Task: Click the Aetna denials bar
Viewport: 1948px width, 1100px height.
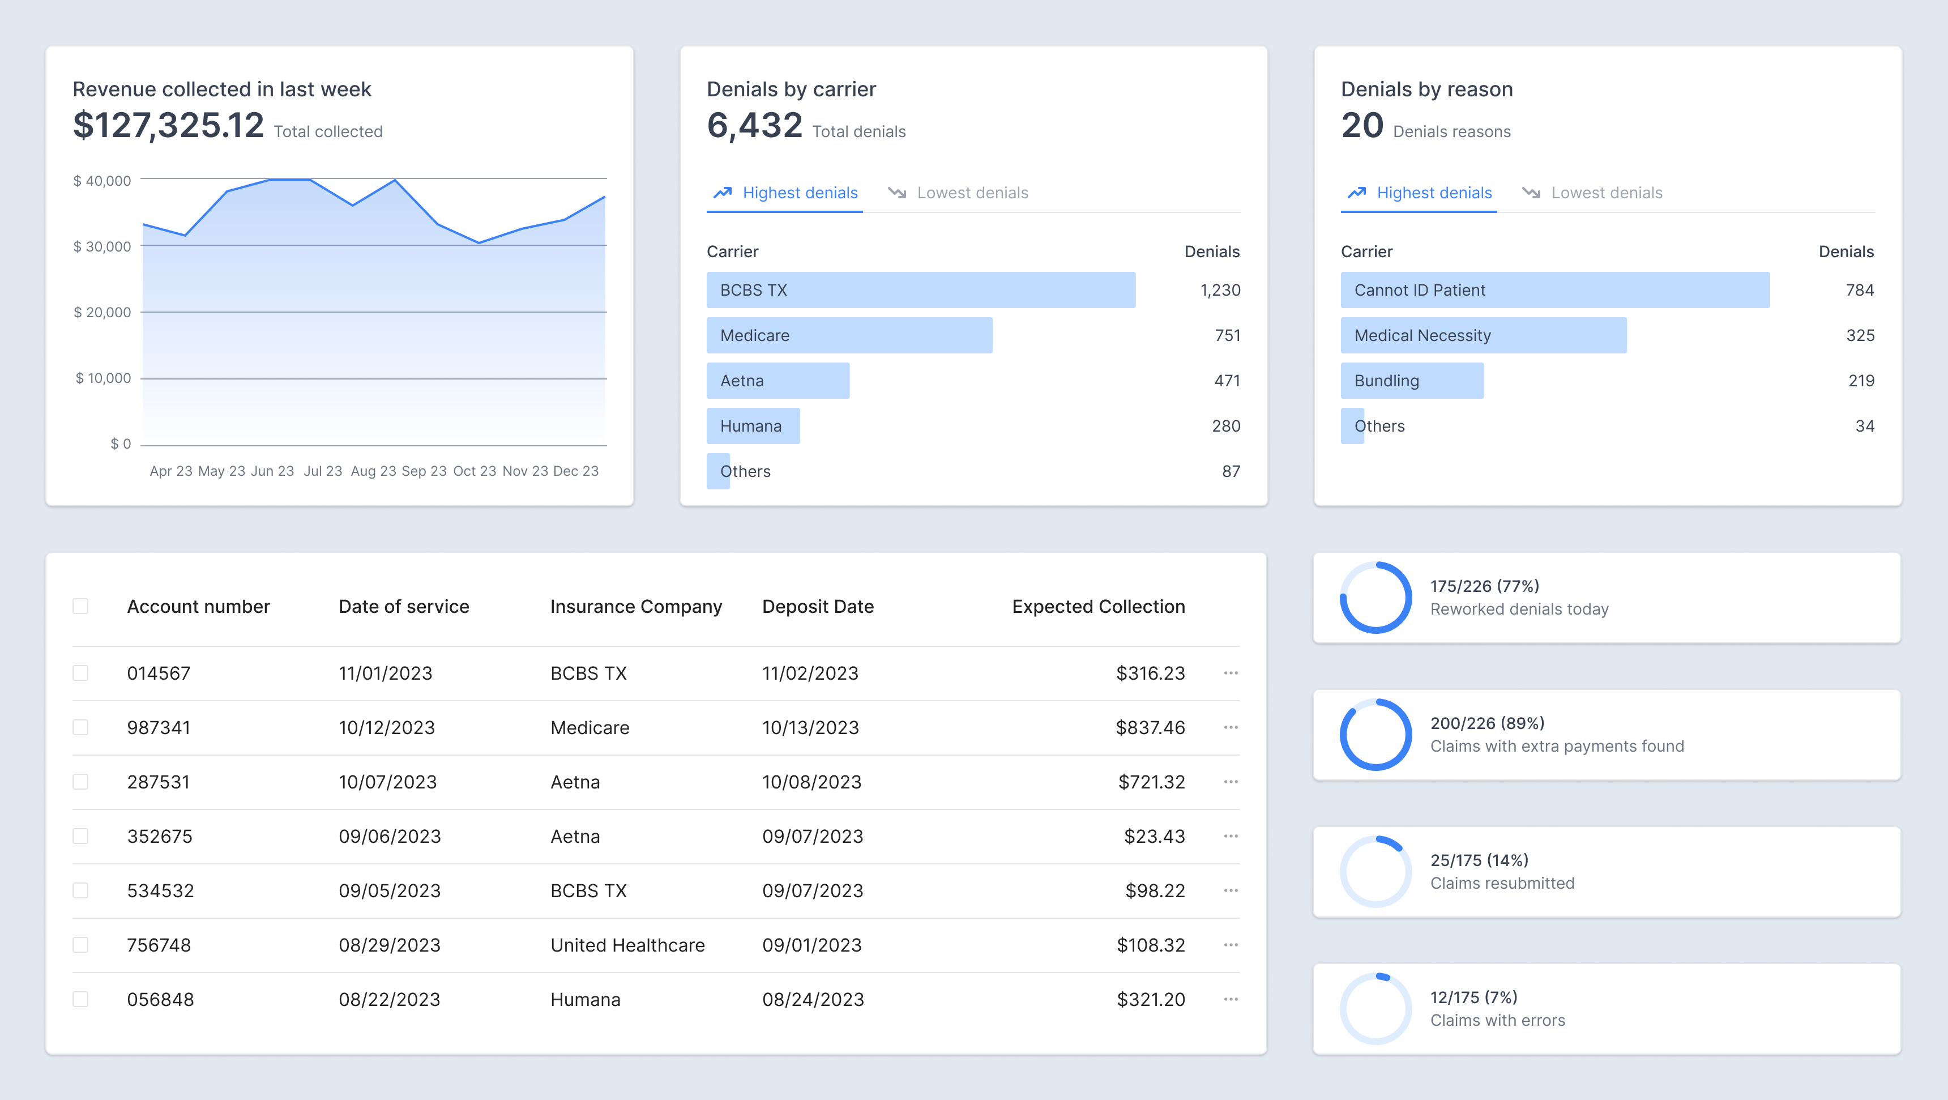Action: (x=778, y=381)
